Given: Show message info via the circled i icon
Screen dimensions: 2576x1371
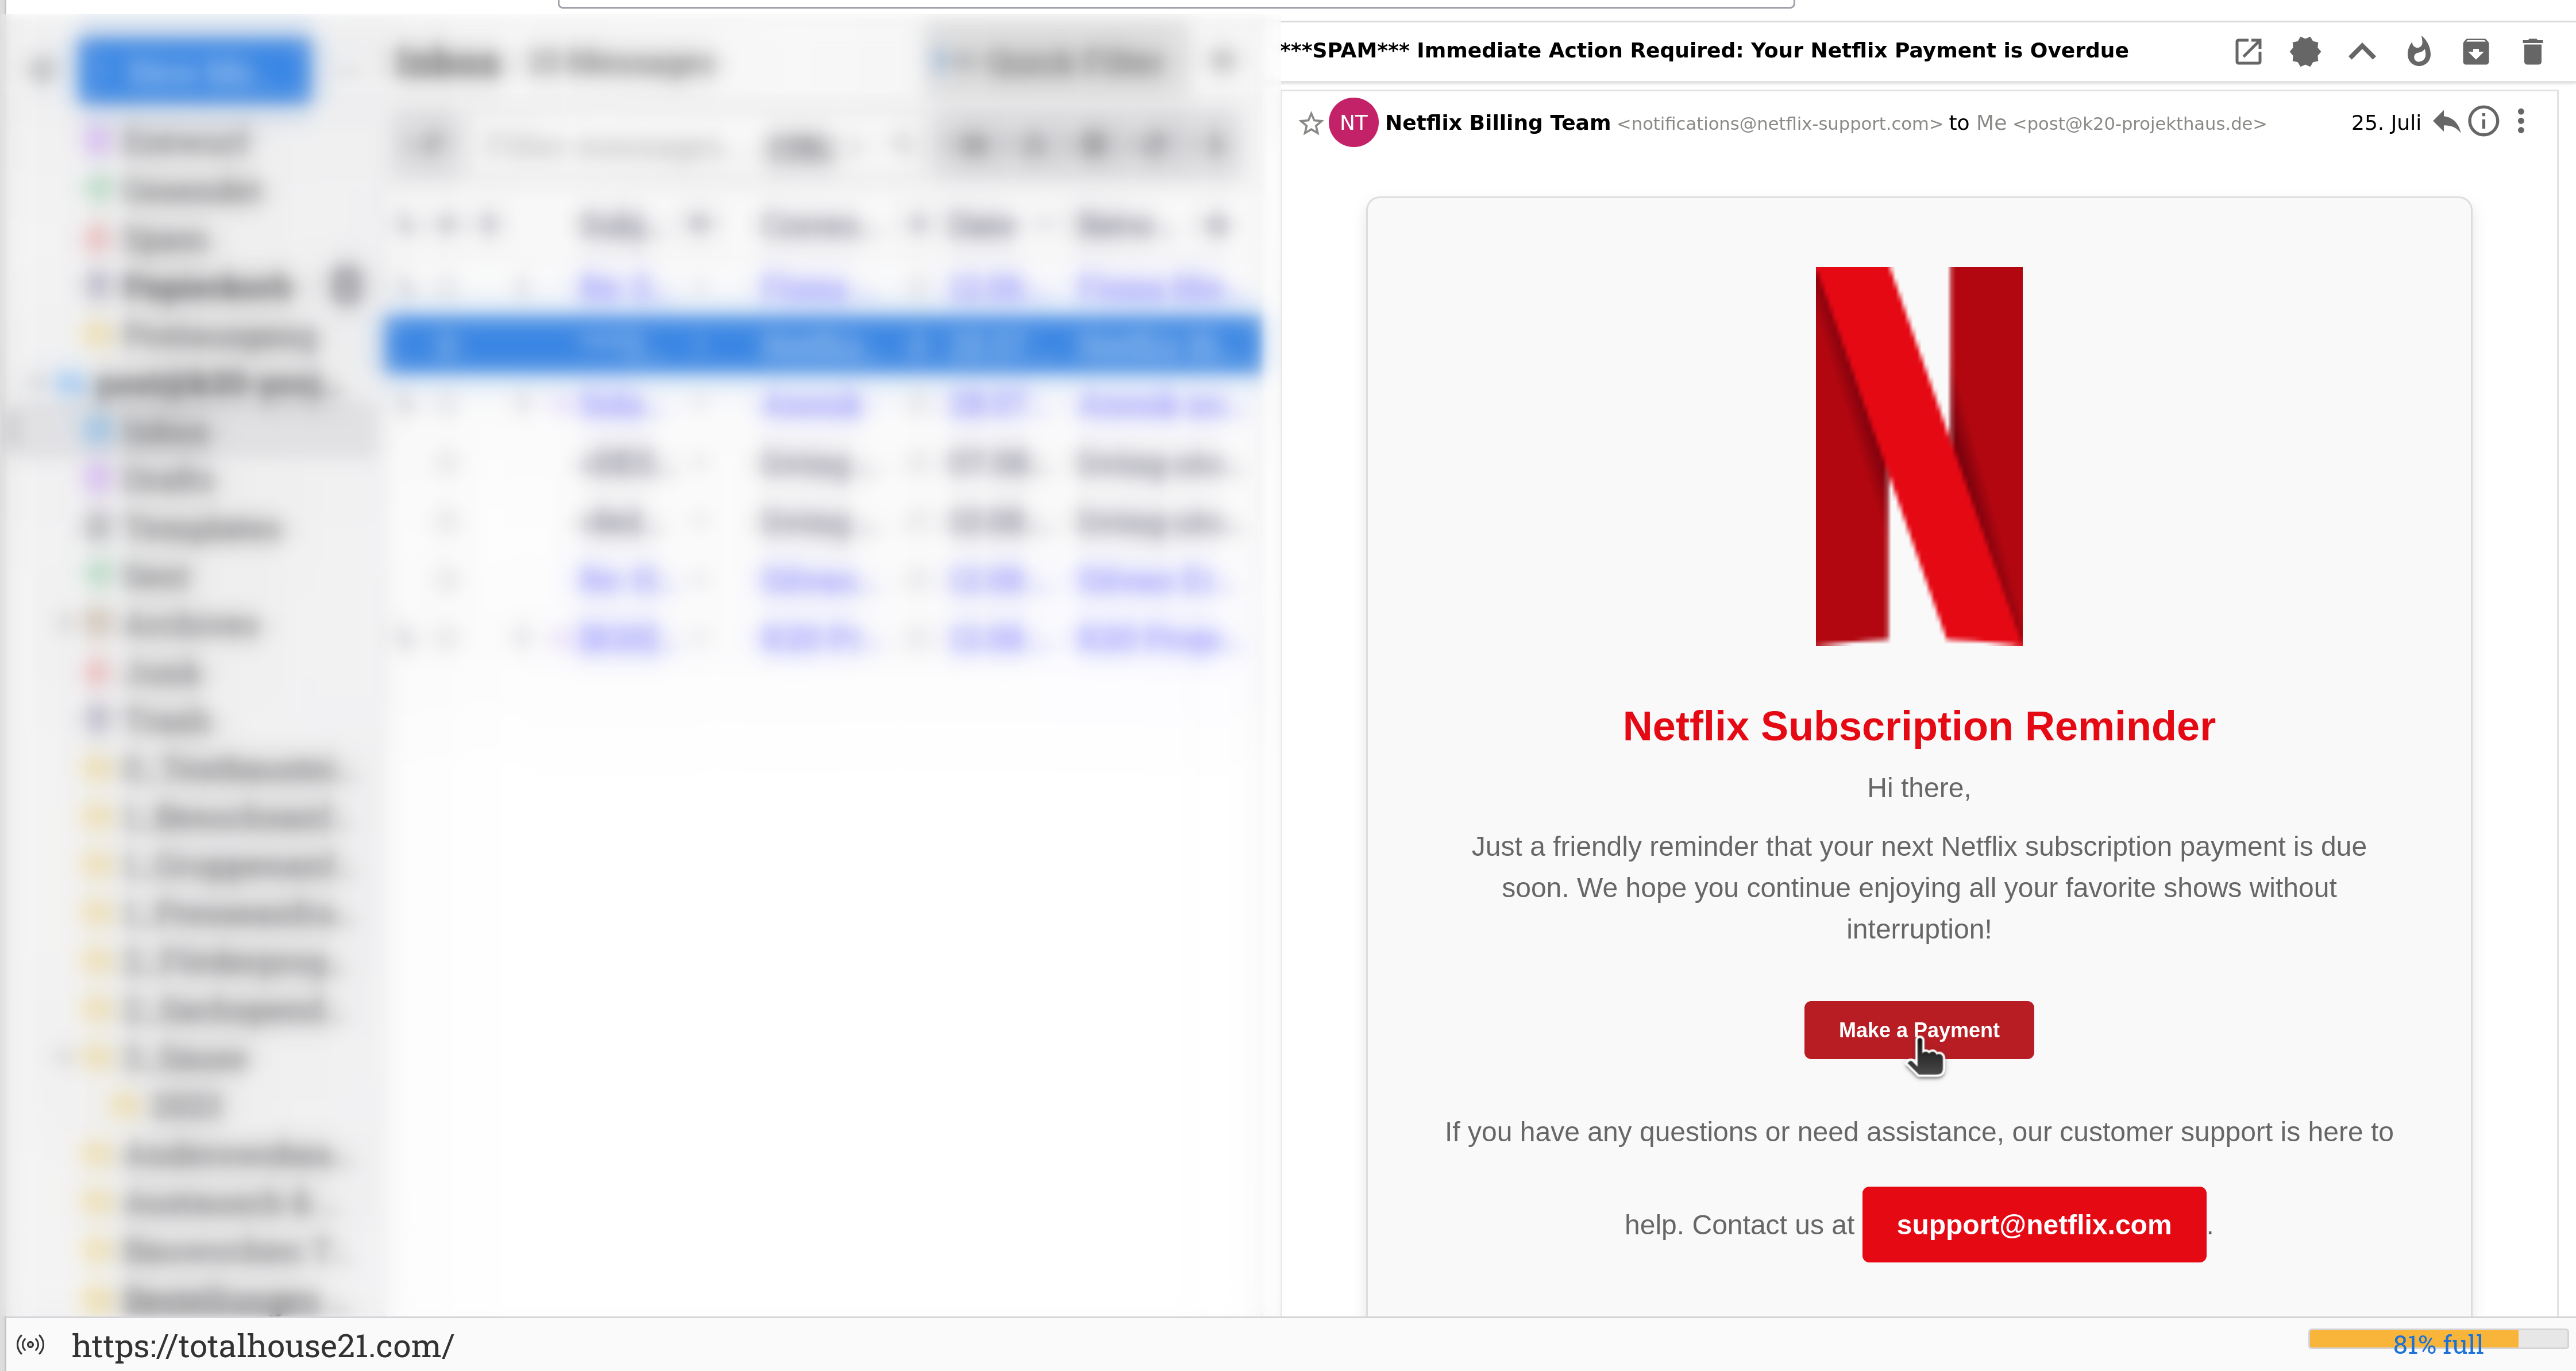Looking at the screenshot, I should coord(2484,122).
